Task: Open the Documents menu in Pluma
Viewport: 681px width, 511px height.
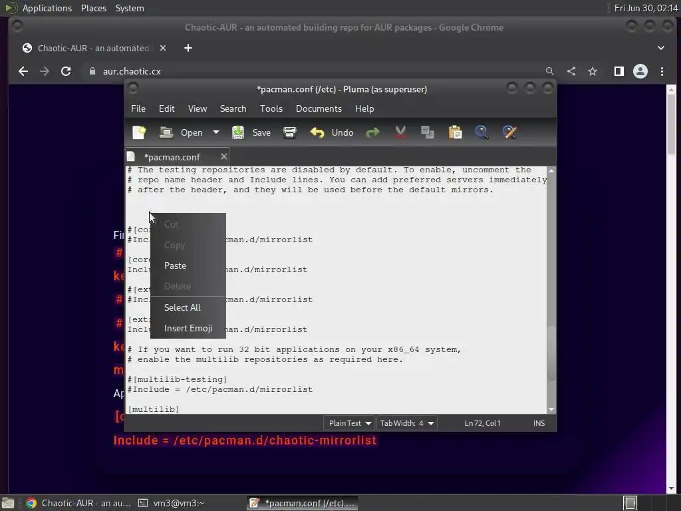Action: pyautogui.click(x=319, y=108)
